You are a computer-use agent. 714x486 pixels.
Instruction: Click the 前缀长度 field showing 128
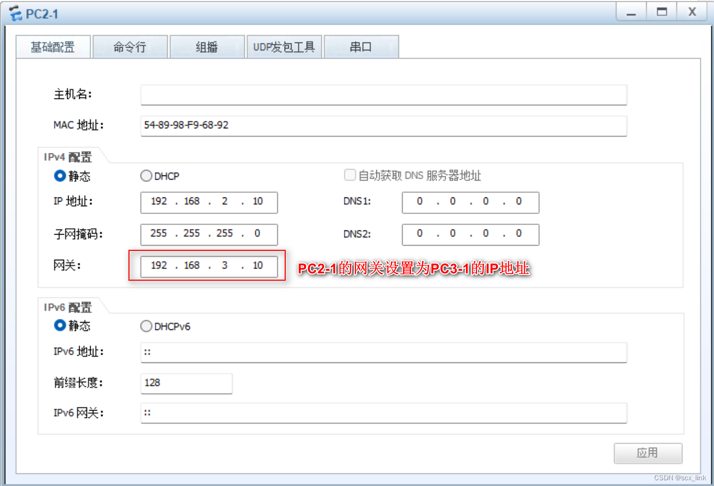pos(186,383)
